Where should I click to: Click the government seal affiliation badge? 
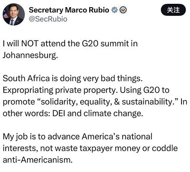click(123, 10)
